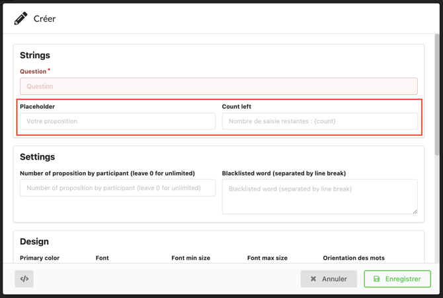Click the X icon on the Annuler button

313,279
